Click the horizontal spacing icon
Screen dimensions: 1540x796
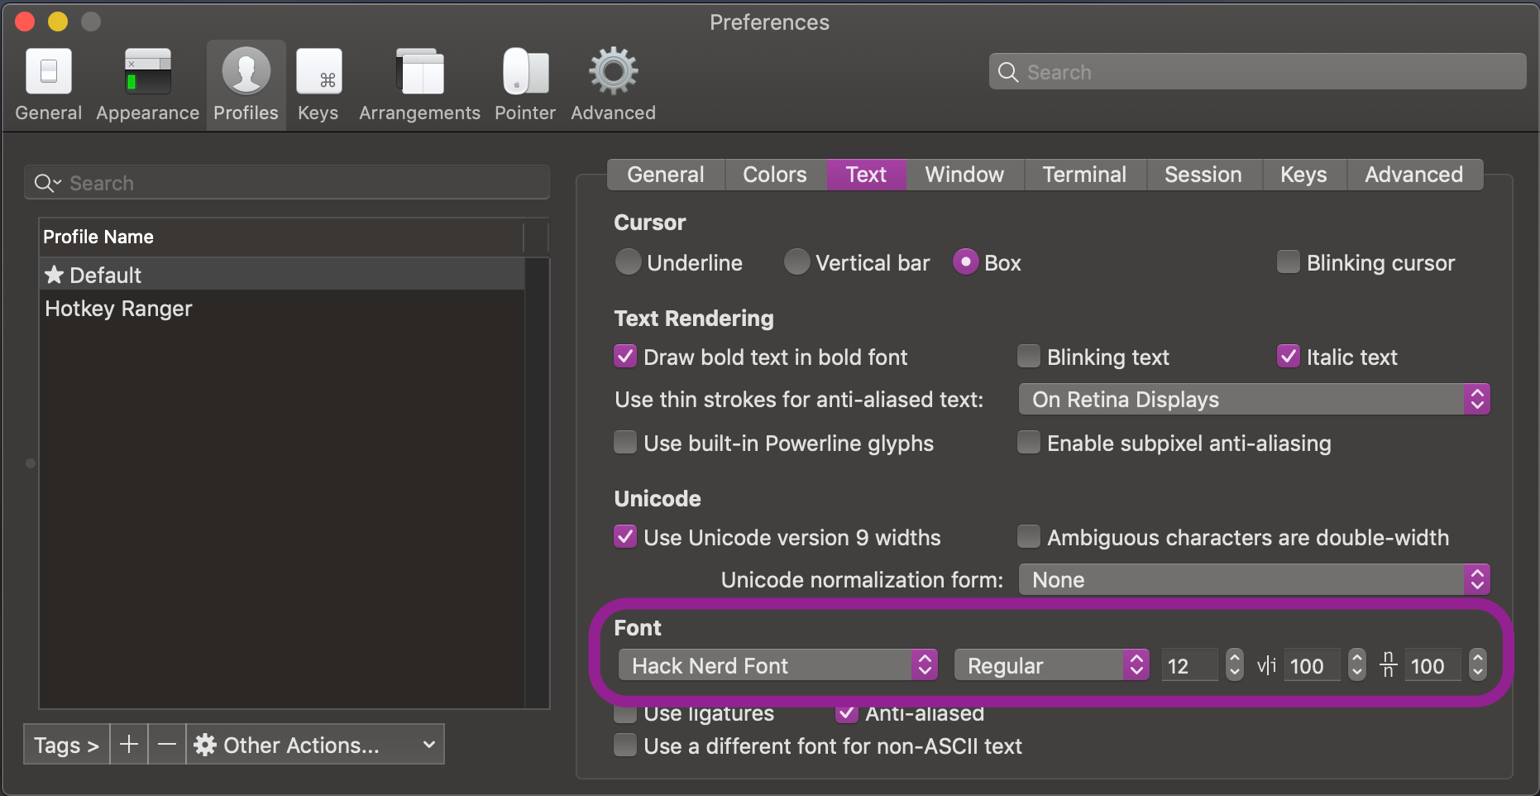pos(1266,665)
